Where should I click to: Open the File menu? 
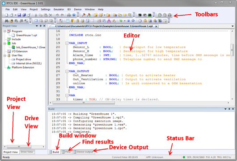coord(8,9)
